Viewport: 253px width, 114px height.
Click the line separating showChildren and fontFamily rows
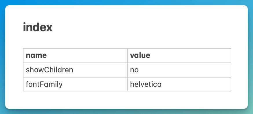(127, 77)
